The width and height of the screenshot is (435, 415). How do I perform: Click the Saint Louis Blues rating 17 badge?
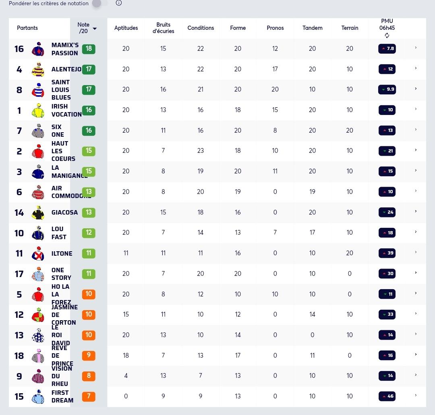point(89,90)
